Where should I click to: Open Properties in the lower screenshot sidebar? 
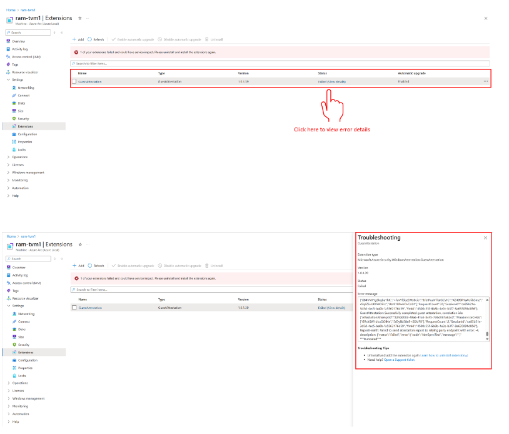coord(25,368)
